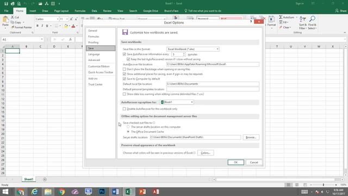Click the Insert Function fx icon

70,39
